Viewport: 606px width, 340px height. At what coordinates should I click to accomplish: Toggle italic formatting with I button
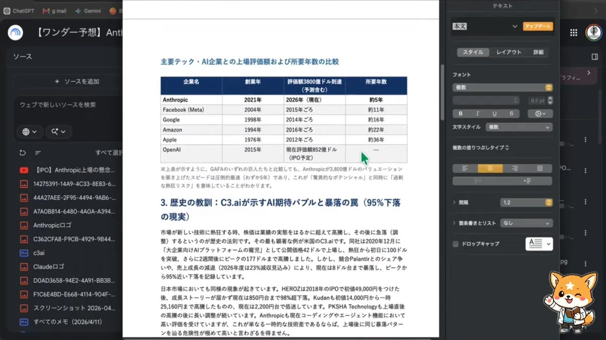[x=478, y=114]
